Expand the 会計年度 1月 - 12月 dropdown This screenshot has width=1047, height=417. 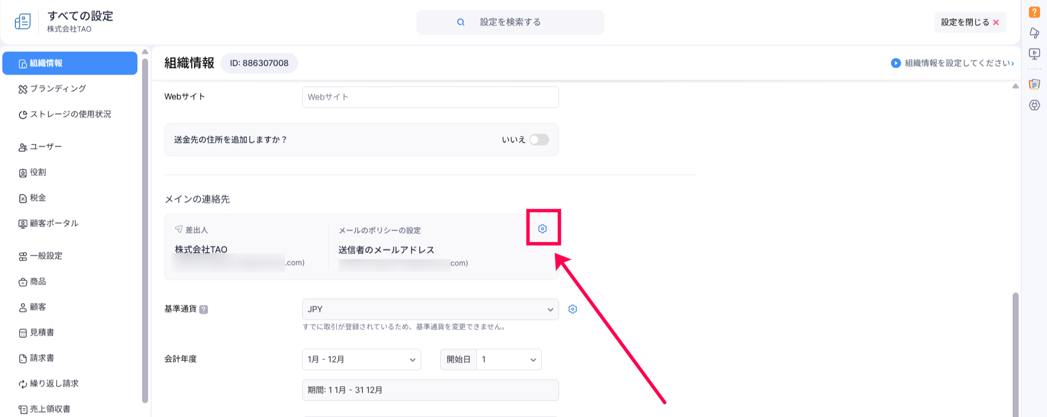pyautogui.click(x=361, y=359)
